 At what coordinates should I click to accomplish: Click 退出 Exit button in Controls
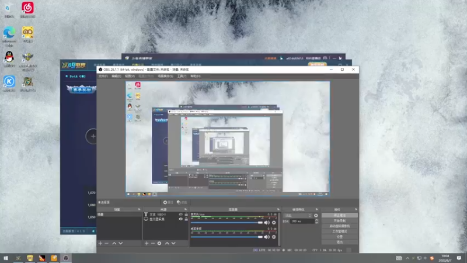coord(340,242)
